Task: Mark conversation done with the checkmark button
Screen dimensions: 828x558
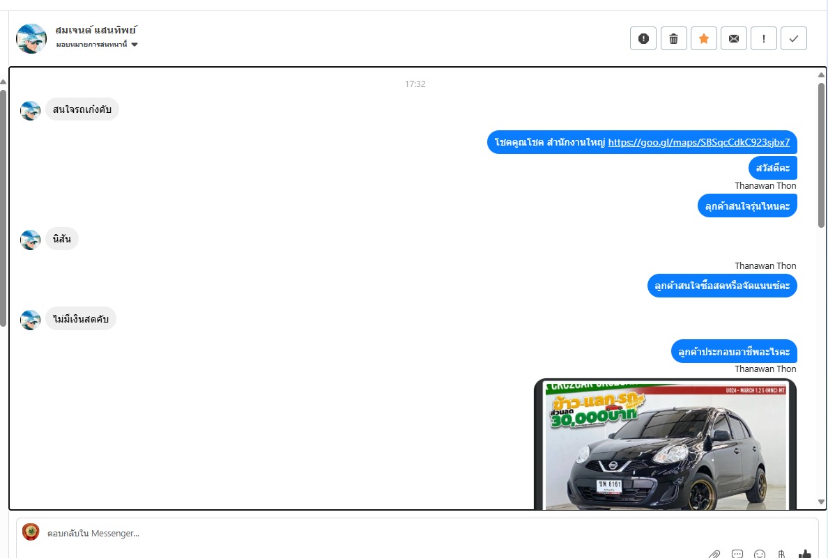Action: coord(794,38)
